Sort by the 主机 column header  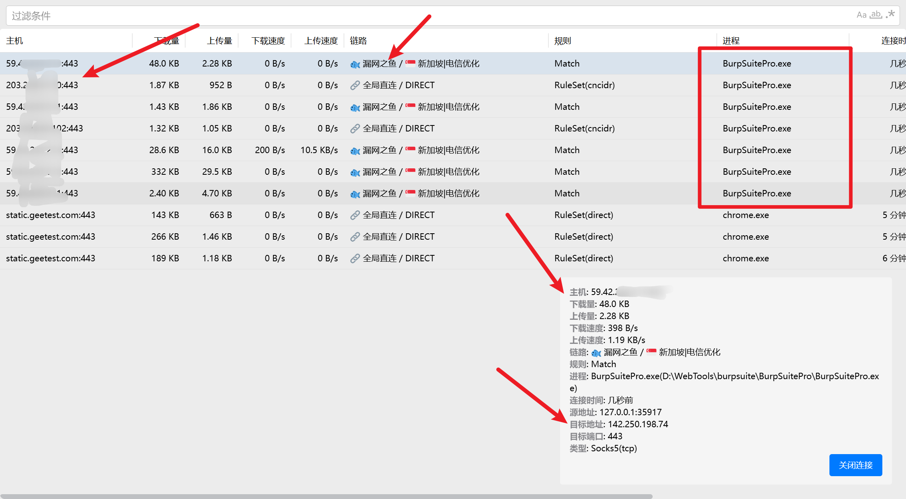pos(15,40)
